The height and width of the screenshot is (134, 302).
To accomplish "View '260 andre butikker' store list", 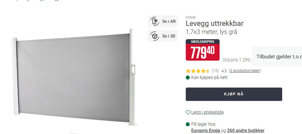I will (x=246, y=131).
